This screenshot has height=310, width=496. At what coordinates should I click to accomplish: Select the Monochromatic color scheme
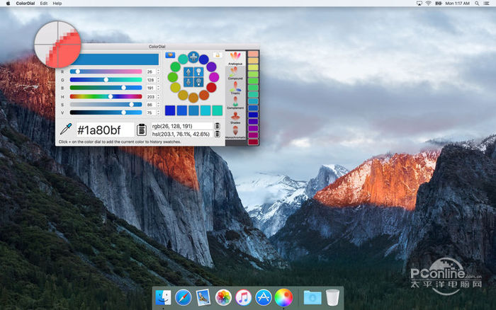coord(235,132)
